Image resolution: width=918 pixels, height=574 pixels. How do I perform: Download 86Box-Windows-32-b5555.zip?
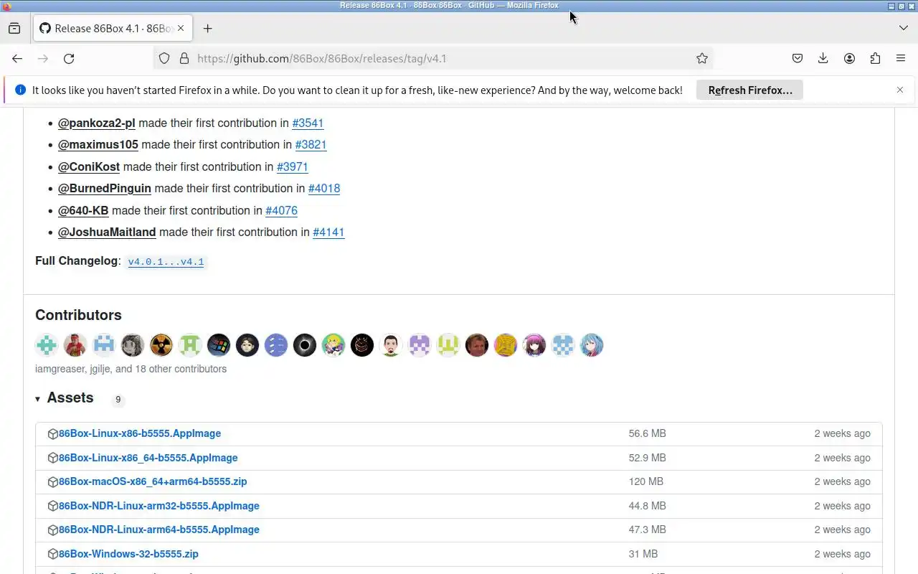pos(128,554)
